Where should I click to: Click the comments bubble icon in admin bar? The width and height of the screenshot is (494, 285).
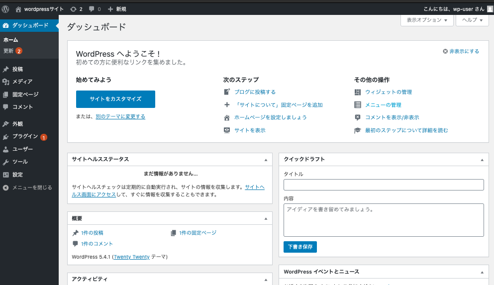92,9
